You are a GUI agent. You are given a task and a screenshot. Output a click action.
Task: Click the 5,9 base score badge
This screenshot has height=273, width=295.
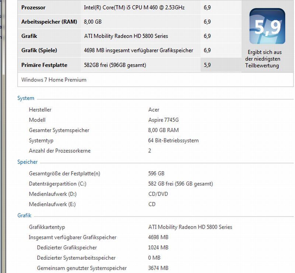click(267, 27)
